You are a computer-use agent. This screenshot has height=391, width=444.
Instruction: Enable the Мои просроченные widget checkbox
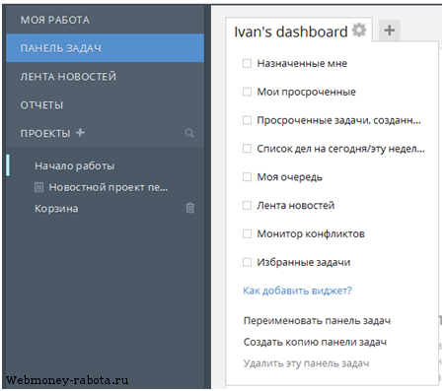247,92
